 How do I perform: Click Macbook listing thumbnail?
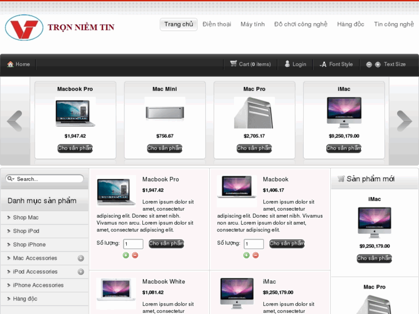[x=237, y=191]
